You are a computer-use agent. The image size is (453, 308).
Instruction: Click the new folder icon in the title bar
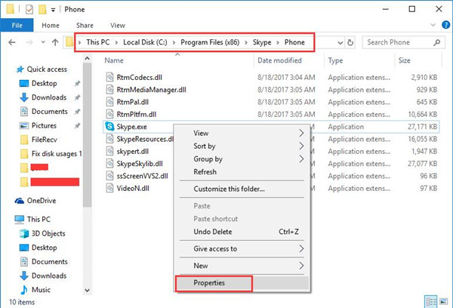[42, 10]
